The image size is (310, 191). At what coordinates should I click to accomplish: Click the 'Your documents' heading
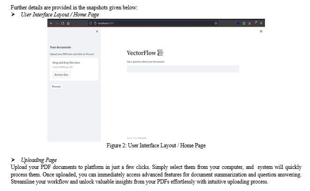(60, 47)
